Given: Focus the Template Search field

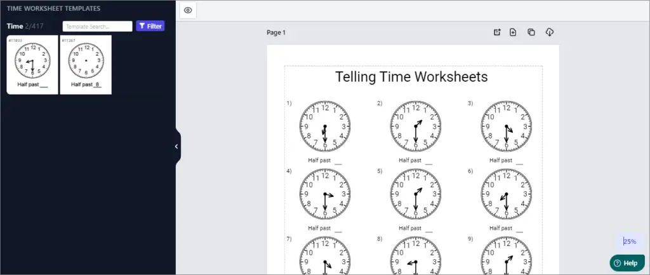Looking at the screenshot, I should point(97,26).
